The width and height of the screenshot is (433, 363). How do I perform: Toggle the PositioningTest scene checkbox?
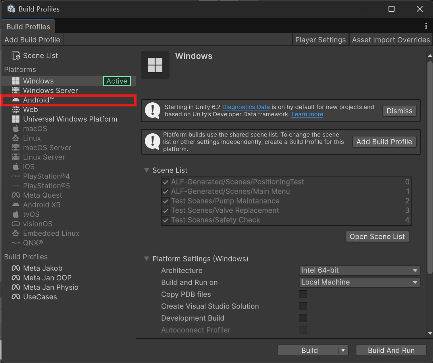(x=166, y=182)
